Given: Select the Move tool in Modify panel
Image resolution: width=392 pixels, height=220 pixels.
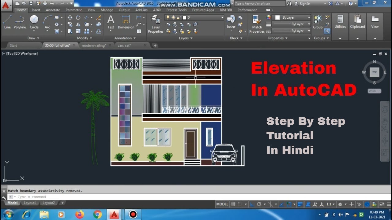Looking at the screenshot, I should [70, 17].
